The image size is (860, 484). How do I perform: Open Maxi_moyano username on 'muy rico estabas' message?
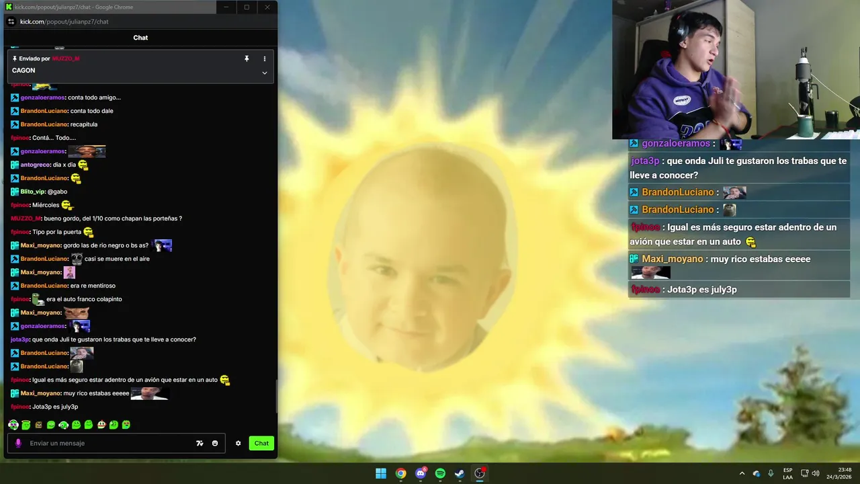[41, 393]
